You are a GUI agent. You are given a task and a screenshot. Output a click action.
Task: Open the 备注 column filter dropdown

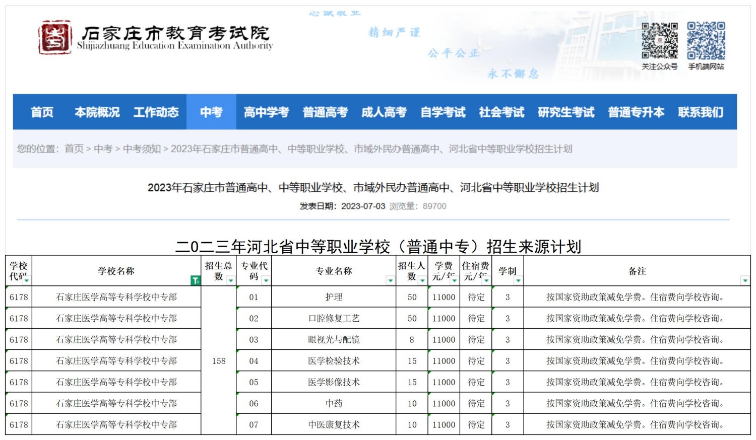pyautogui.click(x=744, y=280)
